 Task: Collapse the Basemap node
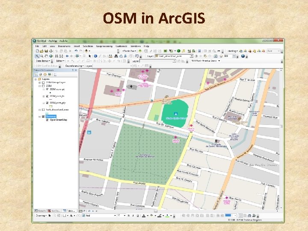click(39, 116)
